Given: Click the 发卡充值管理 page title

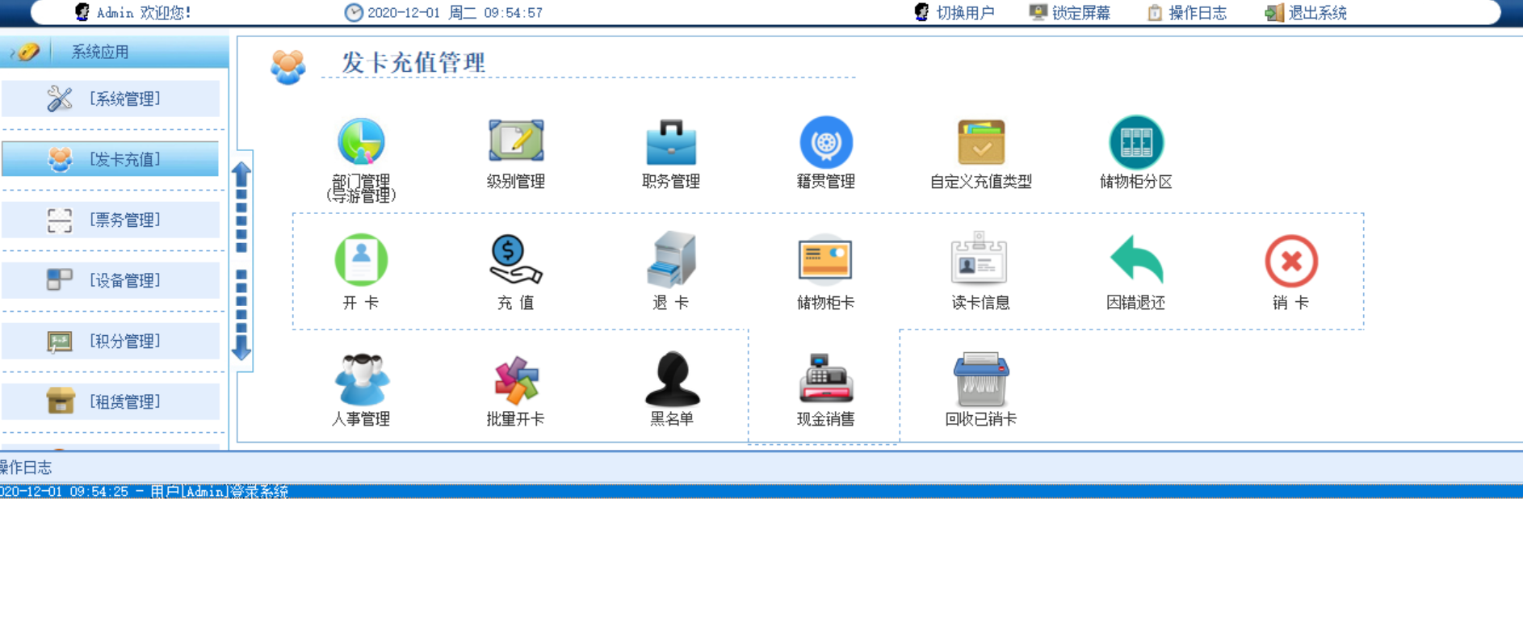Looking at the screenshot, I should pos(413,62).
